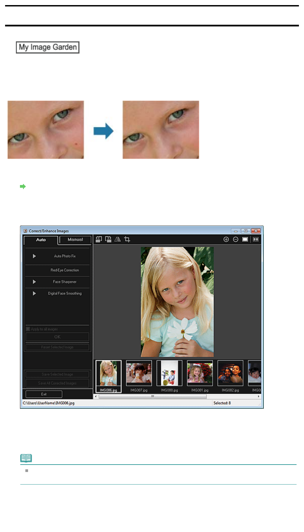Rotate image right with toolbar icon
Image resolution: width=304 pixels, height=532 pixels.
click(x=108, y=239)
